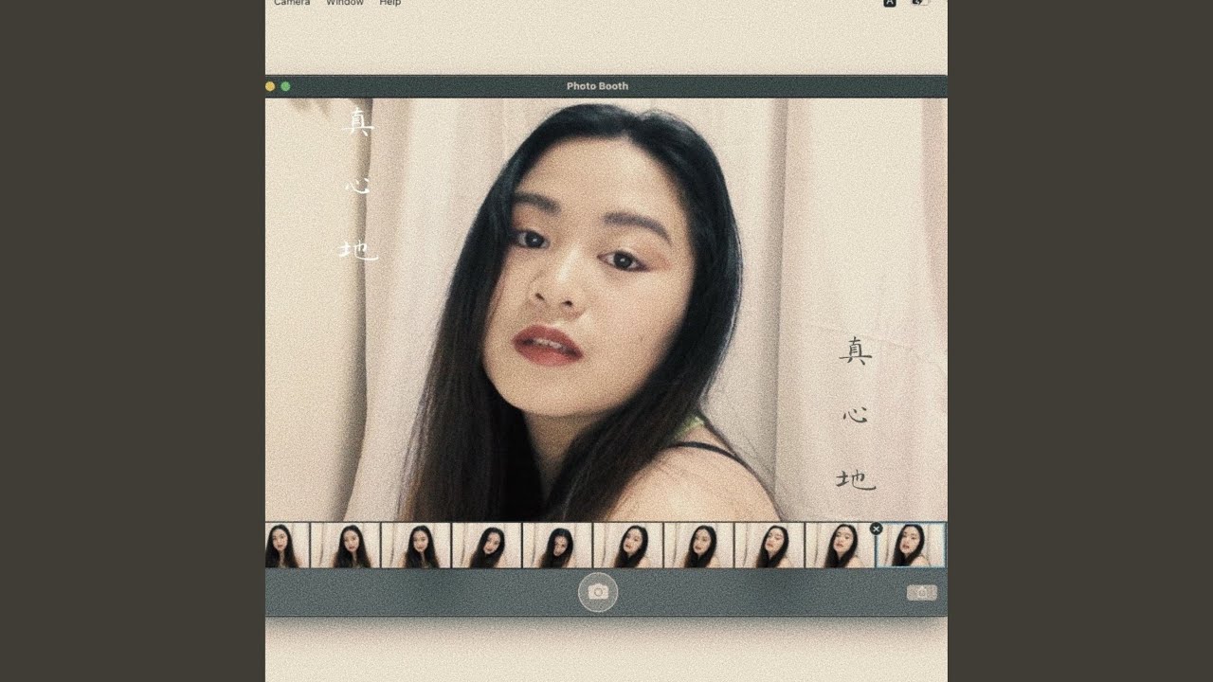This screenshot has width=1213, height=682.
Task: Select the ninth thumbnail, beside the highlighted one
Action: [840, 545]
